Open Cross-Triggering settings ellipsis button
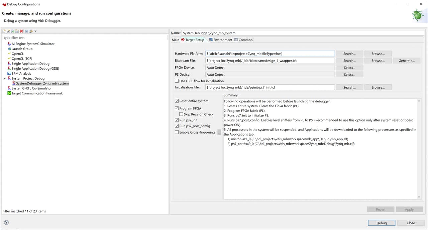 219,132
